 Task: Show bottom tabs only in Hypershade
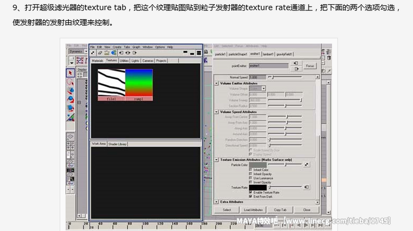192,53
